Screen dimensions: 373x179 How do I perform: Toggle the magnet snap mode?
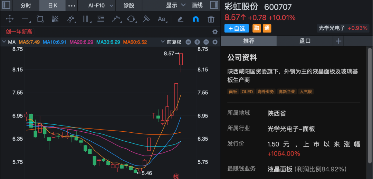coord(195,19)
